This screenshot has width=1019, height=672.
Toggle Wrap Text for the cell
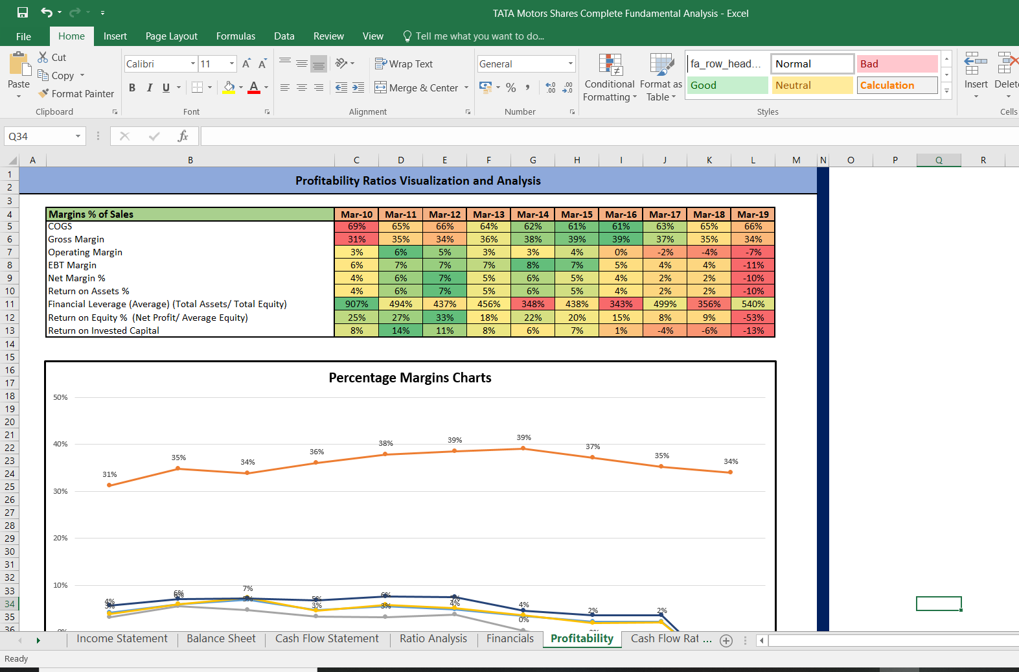point(404,64)
